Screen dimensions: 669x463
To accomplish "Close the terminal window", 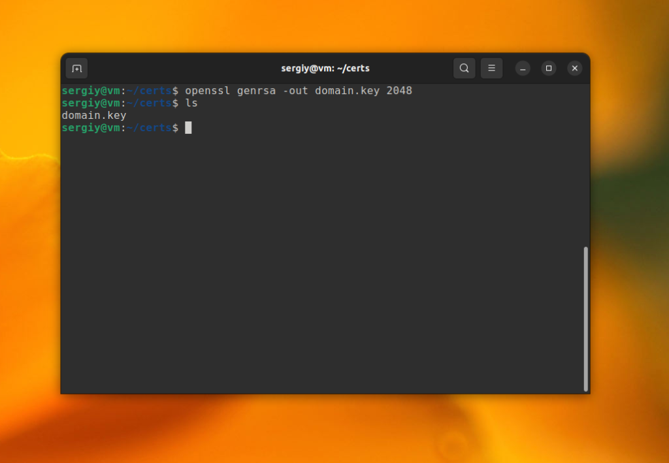I will [575, 68].
